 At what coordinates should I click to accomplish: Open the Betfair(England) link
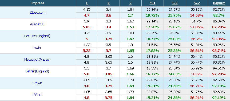[37, 71]
